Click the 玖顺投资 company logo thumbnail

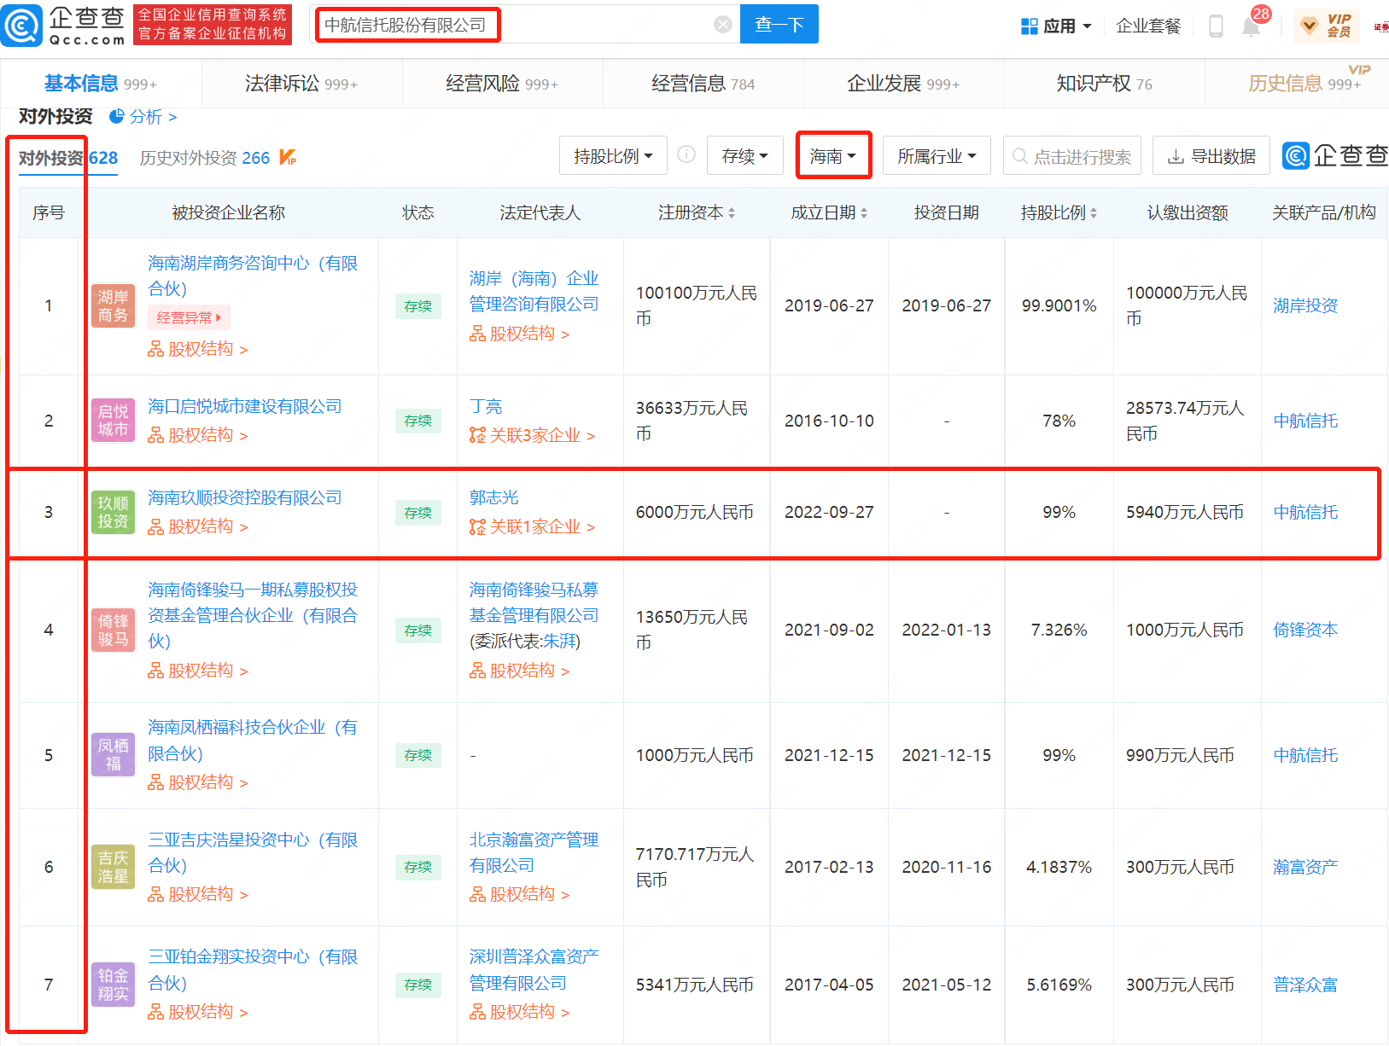[113, 512]
